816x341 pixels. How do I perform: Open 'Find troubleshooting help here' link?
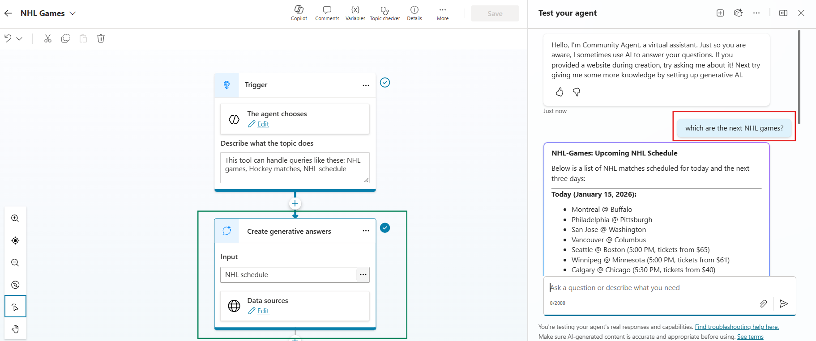[x=737, y=327]
